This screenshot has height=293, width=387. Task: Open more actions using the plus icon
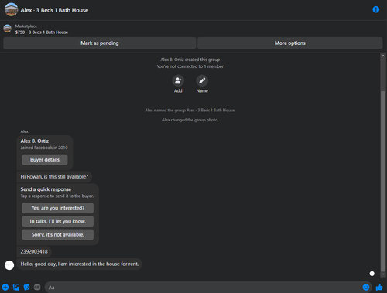pos(5,287)
